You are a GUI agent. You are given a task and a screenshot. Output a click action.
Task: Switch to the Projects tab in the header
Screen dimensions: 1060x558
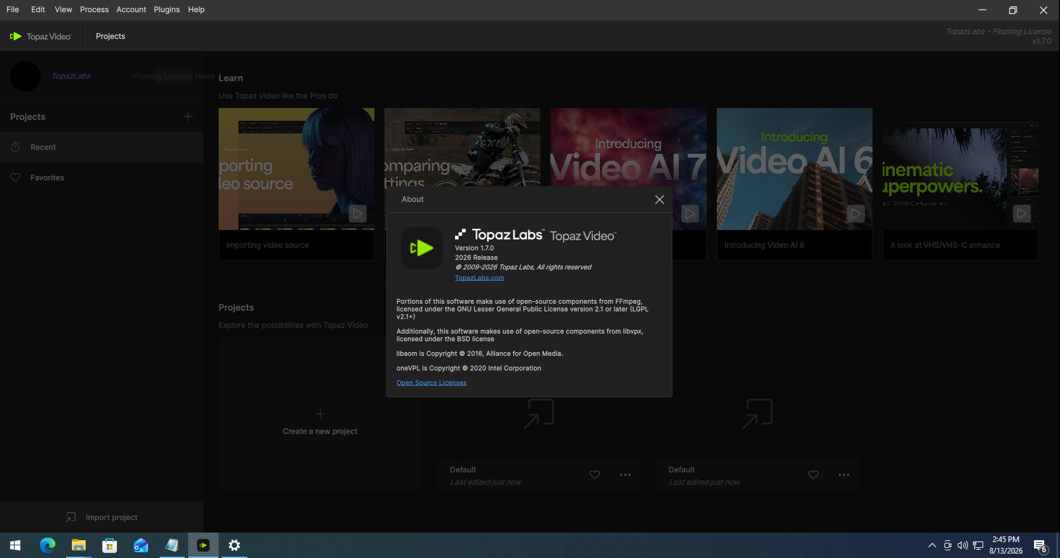111,36
